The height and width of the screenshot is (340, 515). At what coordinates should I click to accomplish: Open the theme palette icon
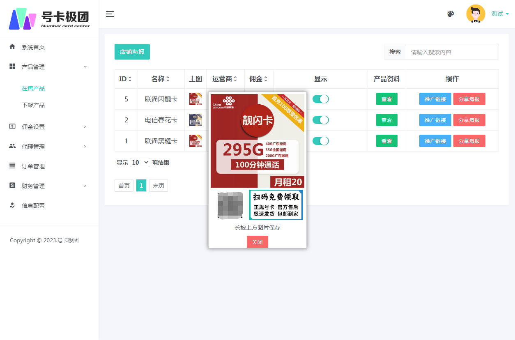click(451, 14)
